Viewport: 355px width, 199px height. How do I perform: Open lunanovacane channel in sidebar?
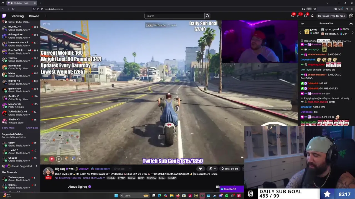click(20, 44)
